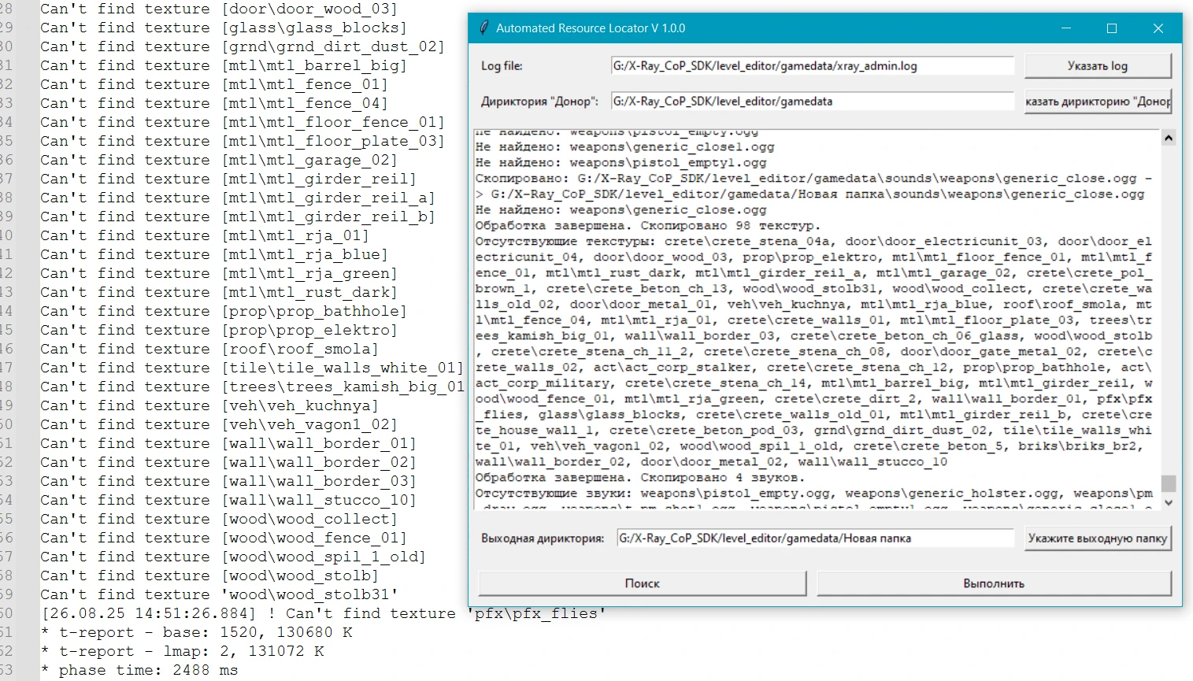Click the [mtl\mtl_fence_01] line in the background log
Image resolution: width=1193 pixels, height=681 pixels.
[214, 85]
